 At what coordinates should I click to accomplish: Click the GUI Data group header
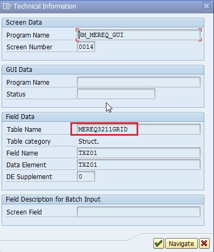coord(103,70)
